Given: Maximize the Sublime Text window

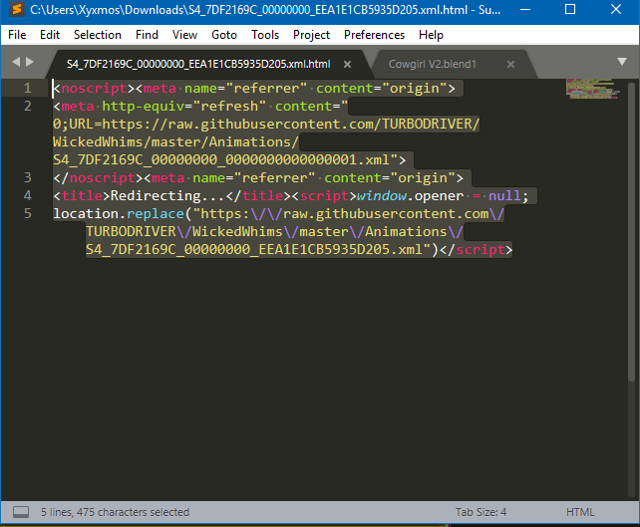Looking at the screenshot, I should [x=570, y=9].
